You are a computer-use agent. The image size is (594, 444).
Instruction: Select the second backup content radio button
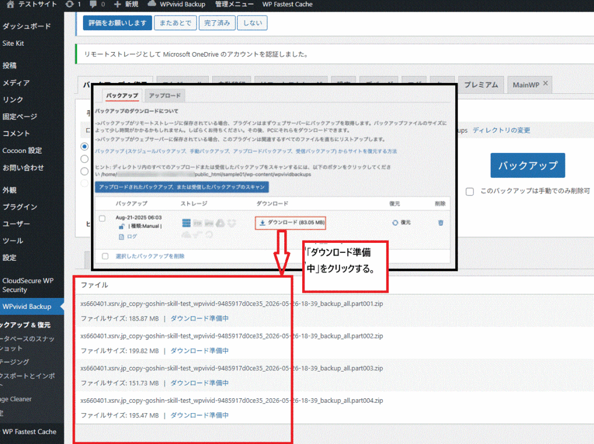point(85,159)
